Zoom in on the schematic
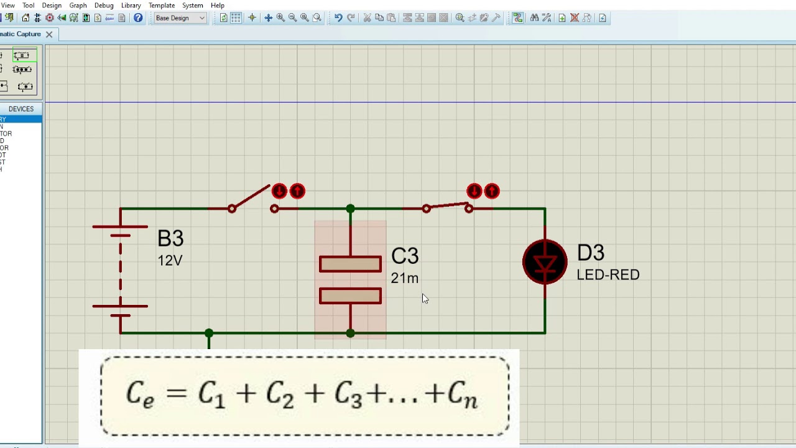Image resolution: width=796 pixels, height=448 pixels. [280, 18]
